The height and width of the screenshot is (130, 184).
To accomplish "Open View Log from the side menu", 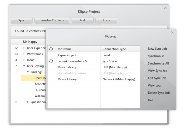I will 154,85.
